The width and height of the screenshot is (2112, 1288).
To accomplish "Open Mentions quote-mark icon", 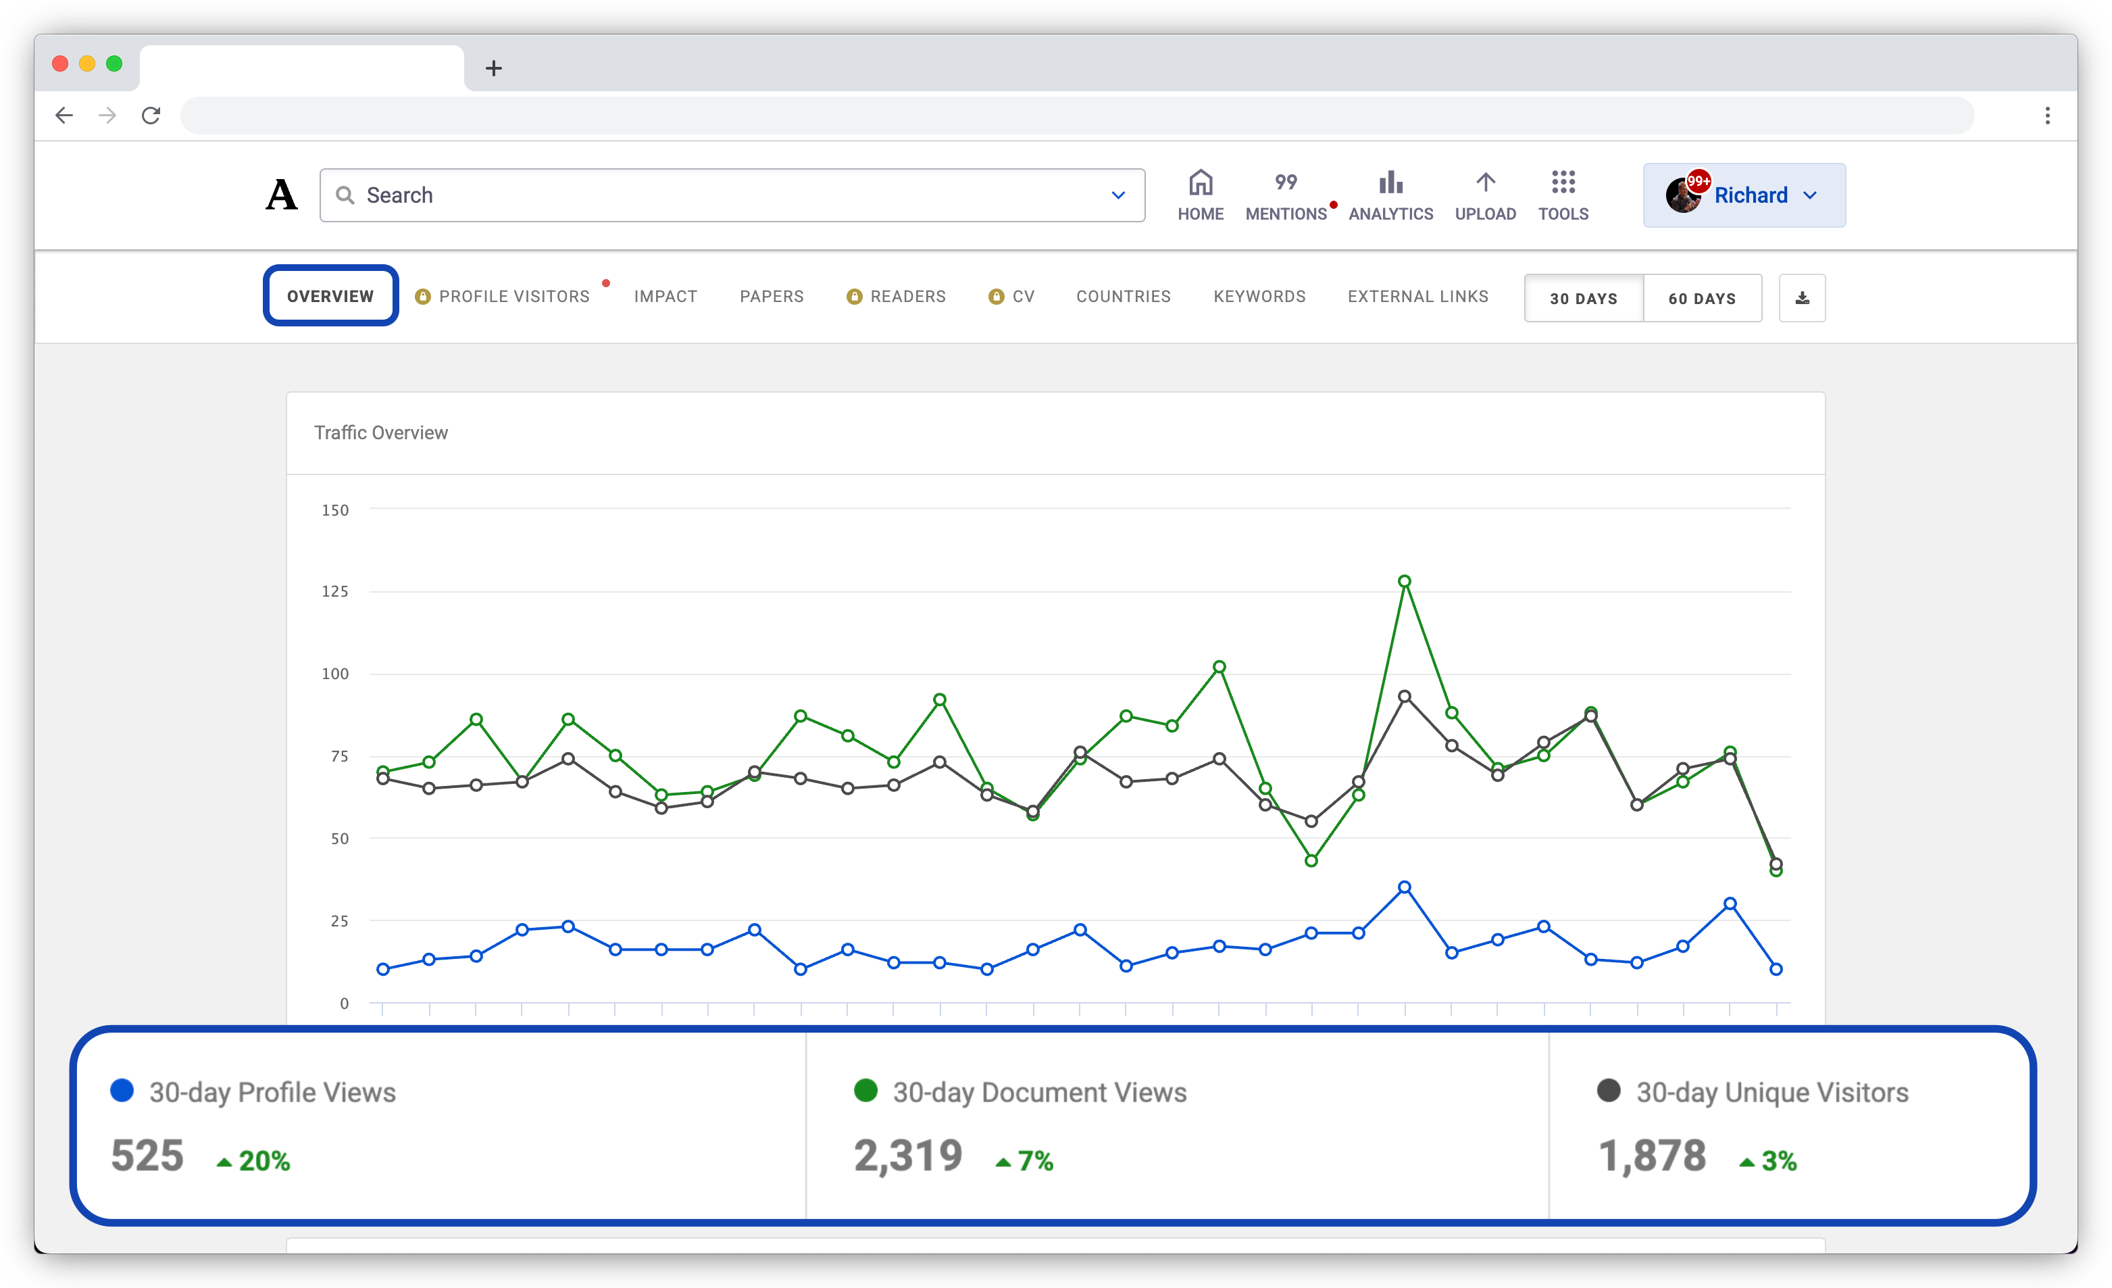I will click(x=1285, y=182).
